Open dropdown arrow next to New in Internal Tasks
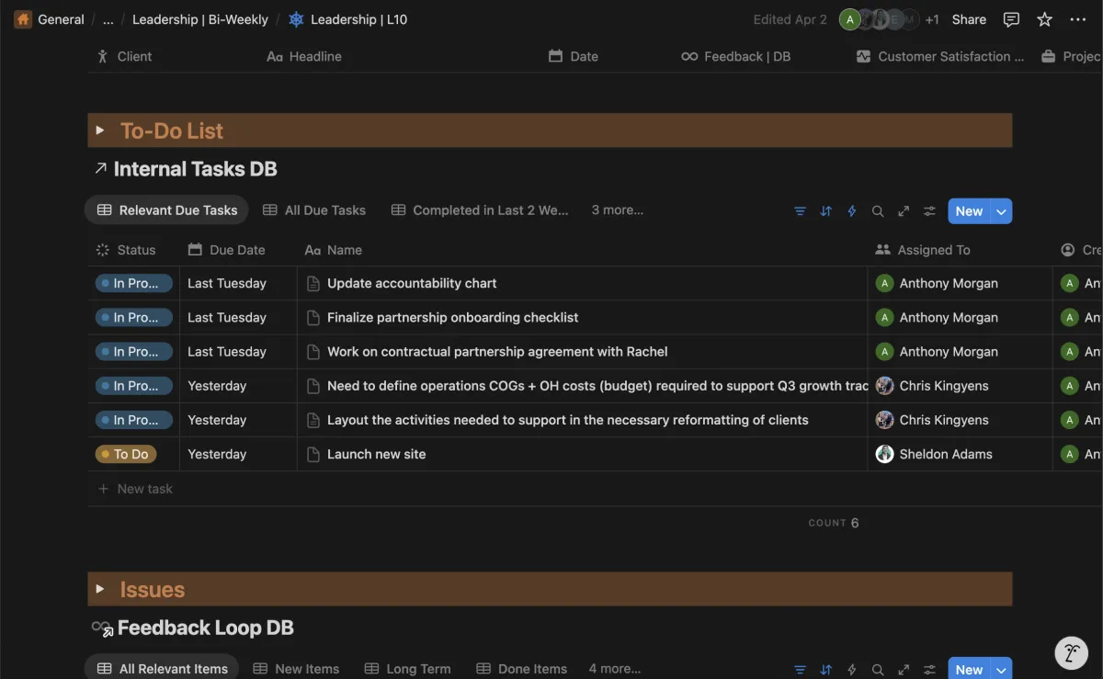The image size is (1103, 679). pos(1002,211)
